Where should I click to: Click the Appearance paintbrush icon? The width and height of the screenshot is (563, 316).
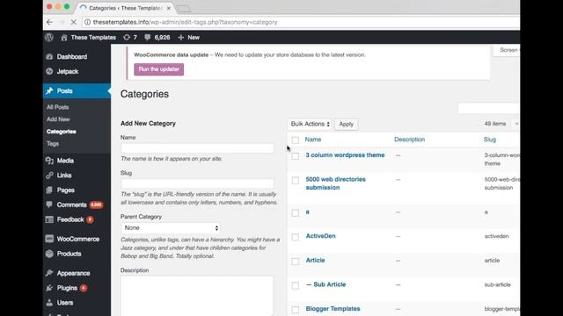(x=49, y=273)
